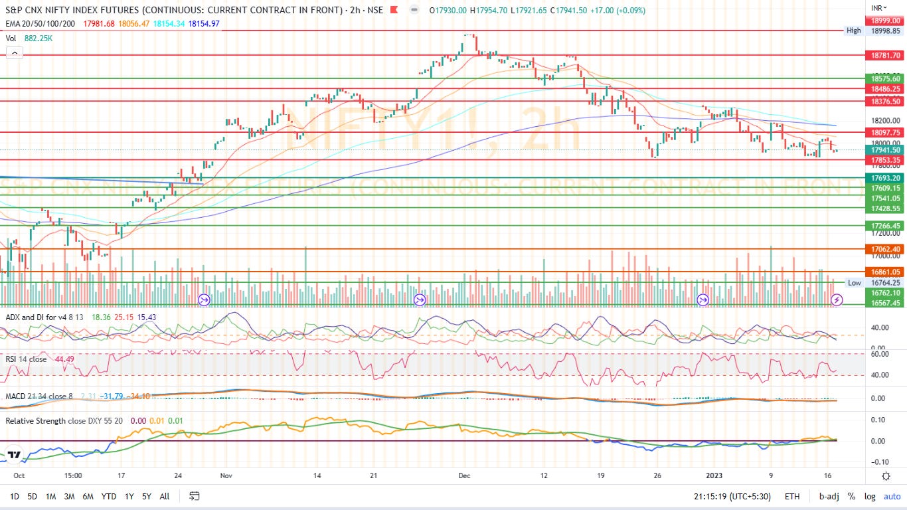Click the Oct label on time axis
Screen dimensions: 907x510
(19, 475)
